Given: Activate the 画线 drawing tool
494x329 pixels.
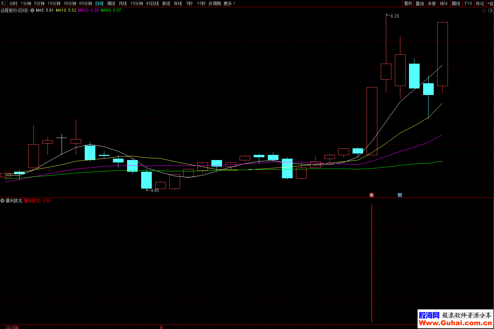Looking at the screenshot, I should tap(456, 3).
